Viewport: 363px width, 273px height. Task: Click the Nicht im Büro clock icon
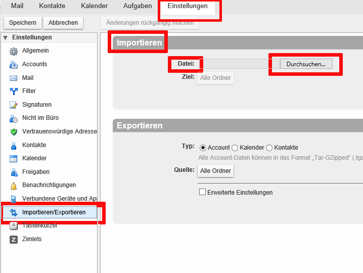click(x=14, y=119)
